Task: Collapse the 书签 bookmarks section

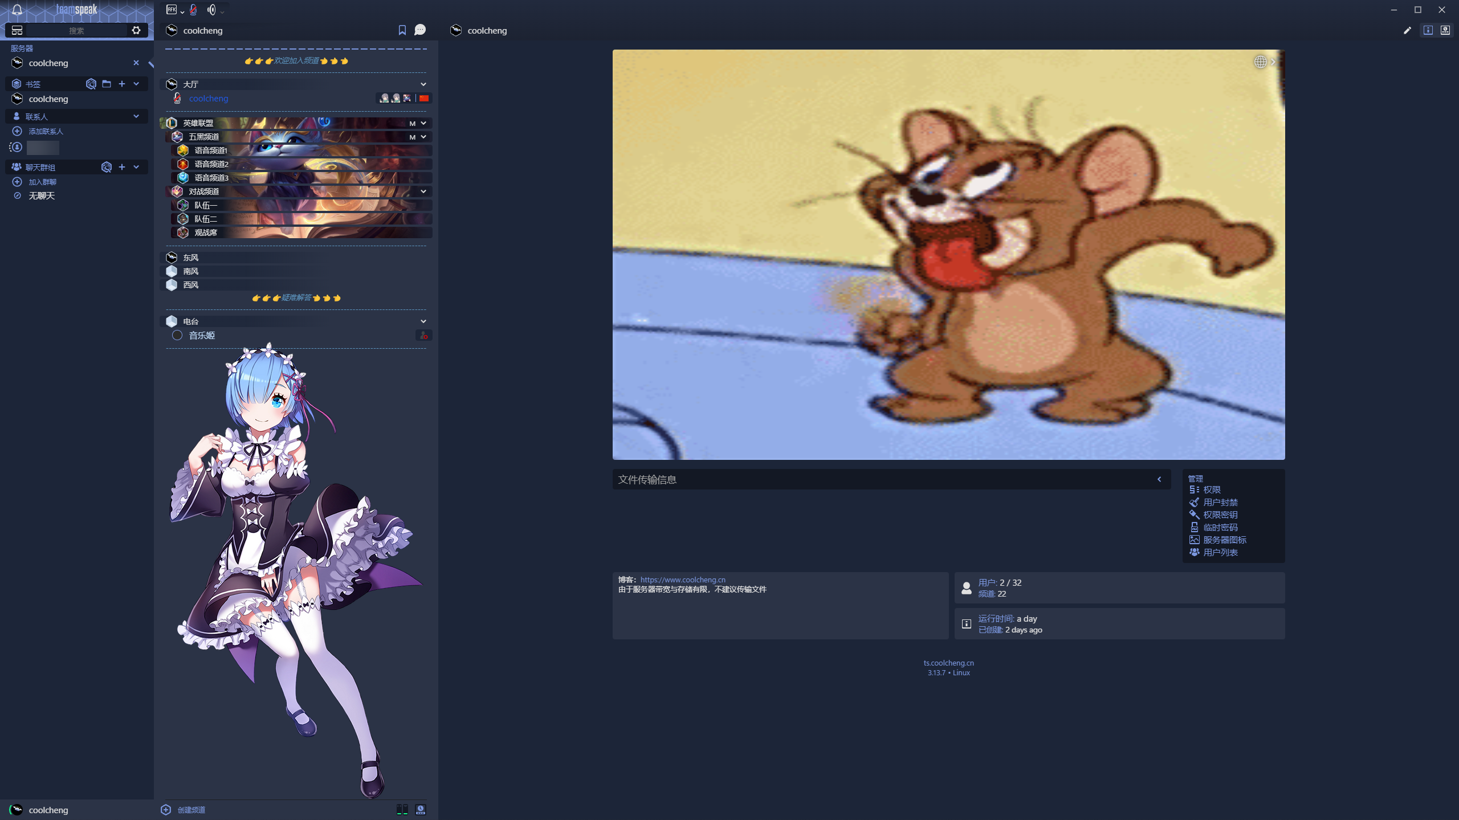Action: (136, 84)
